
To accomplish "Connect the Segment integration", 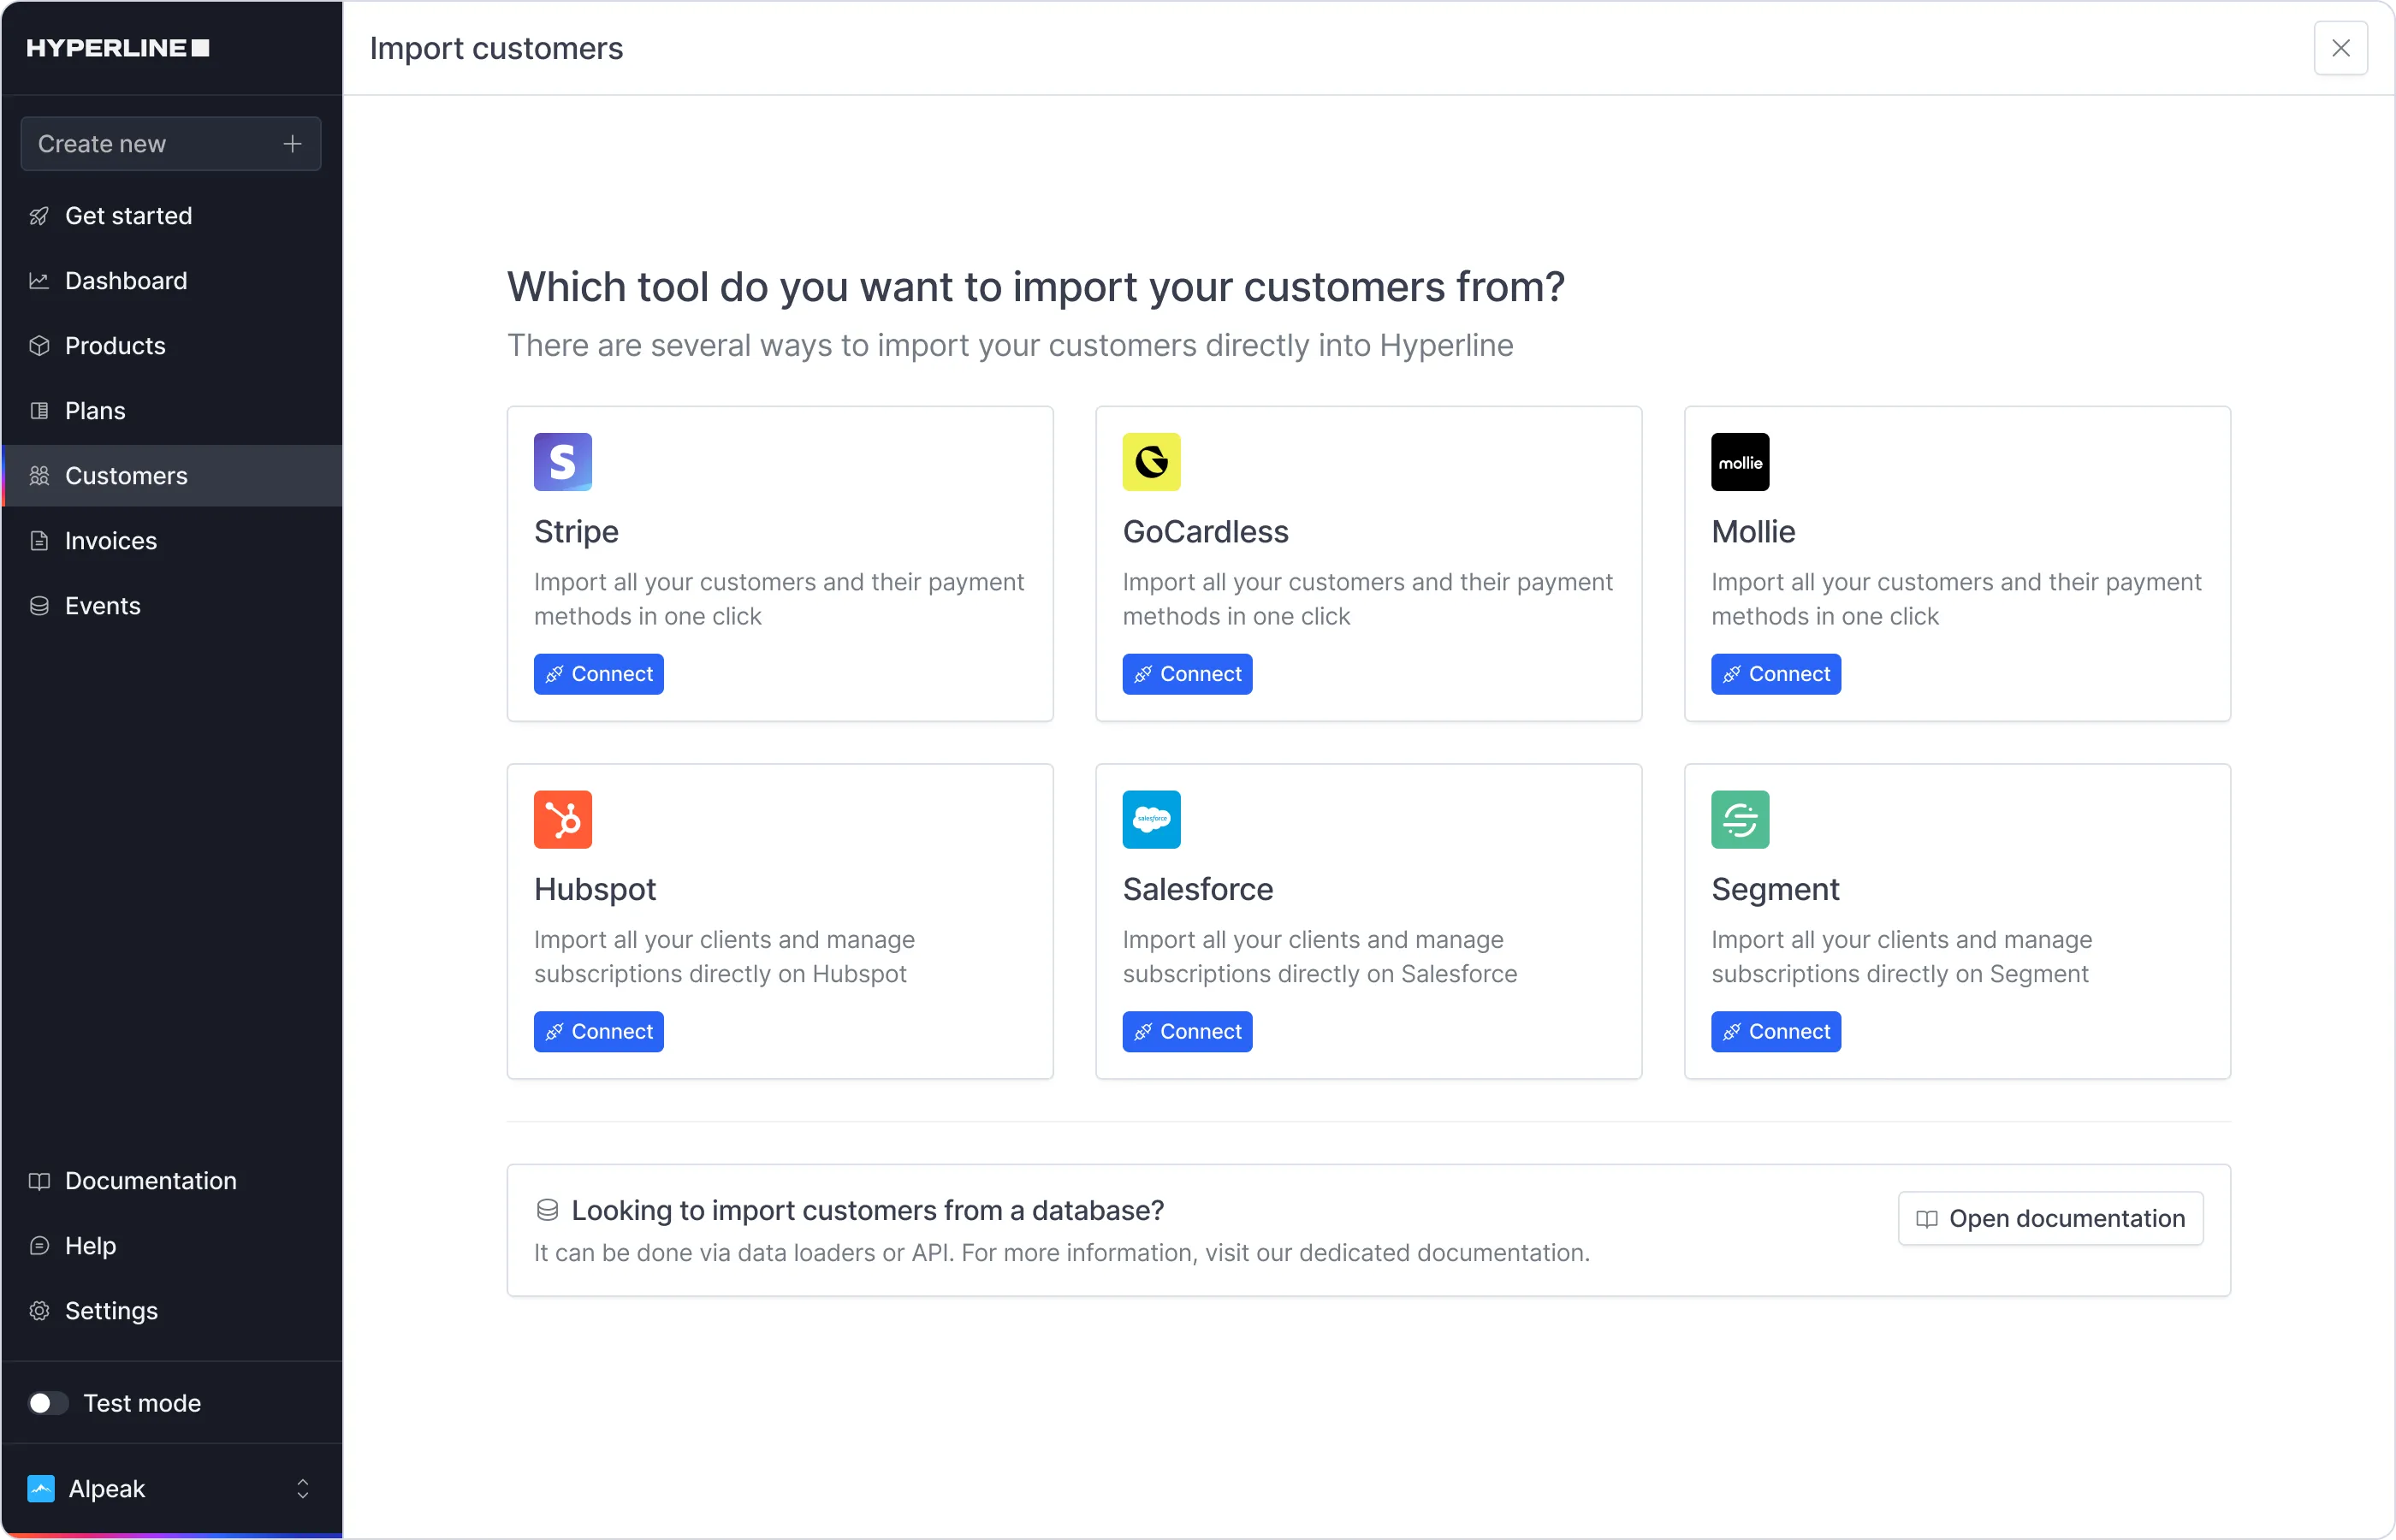I will coord(1775,1031).
